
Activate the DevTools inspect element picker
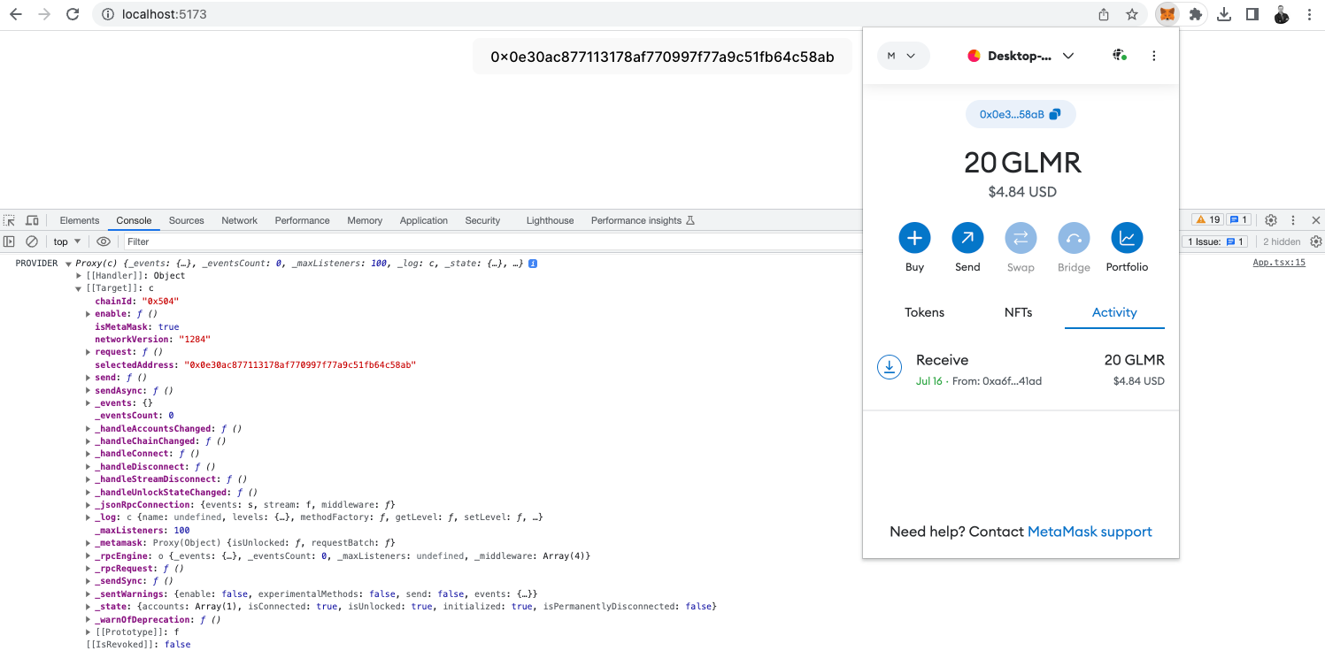[x=10, y=220]
